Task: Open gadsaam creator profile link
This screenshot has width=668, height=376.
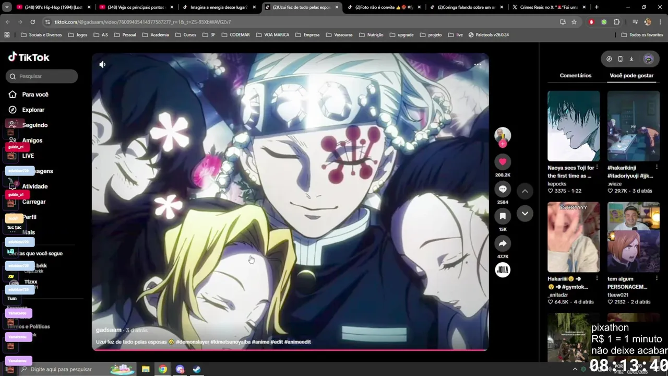Action: pos(109,330)
